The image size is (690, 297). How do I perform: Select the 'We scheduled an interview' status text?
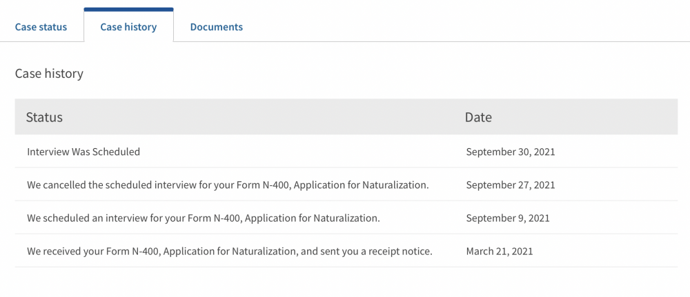coord(204,218)
